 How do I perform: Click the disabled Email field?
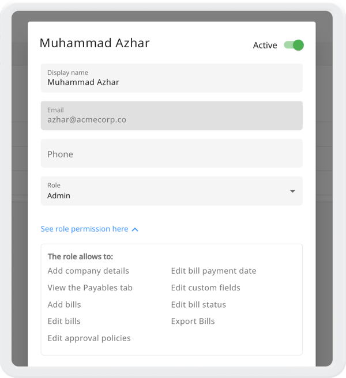coord(171,116)
